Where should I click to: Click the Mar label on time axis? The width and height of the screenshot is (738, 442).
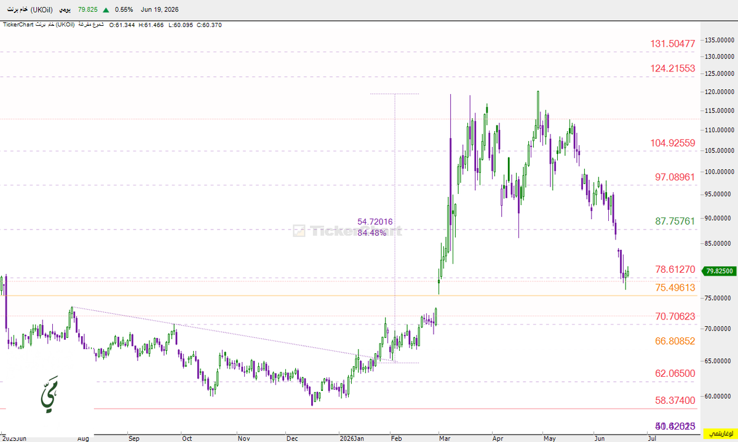point(444,438)
